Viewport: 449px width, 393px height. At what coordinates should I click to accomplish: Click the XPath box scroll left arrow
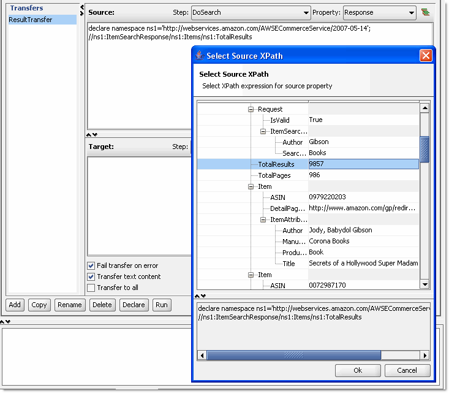[202, 356]
